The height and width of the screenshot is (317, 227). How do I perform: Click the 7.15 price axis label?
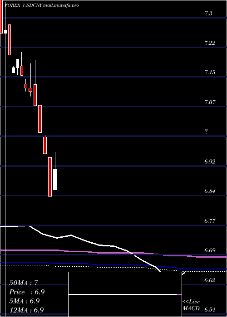(210, 72)
